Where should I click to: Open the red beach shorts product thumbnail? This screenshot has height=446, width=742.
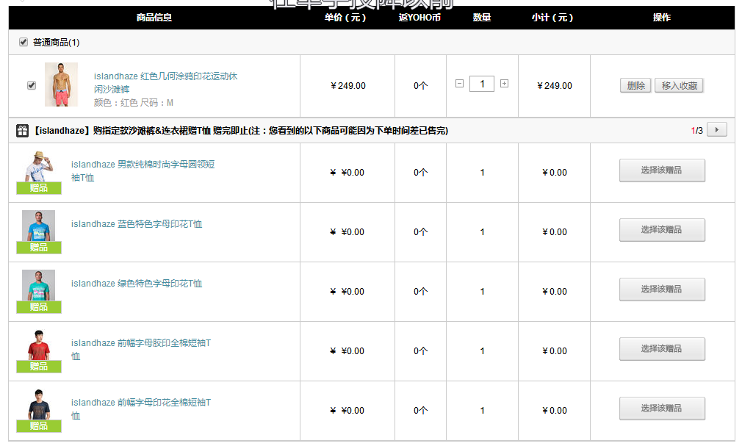coord(61,84)
